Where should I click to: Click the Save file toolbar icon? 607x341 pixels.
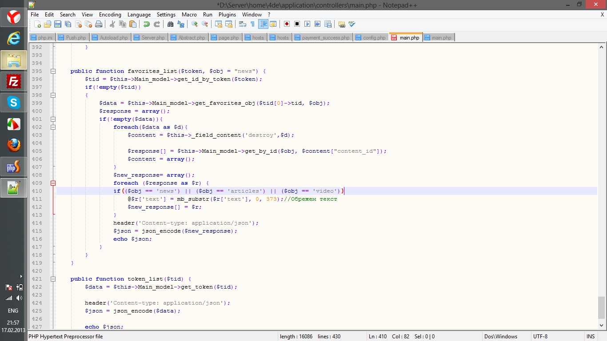pyautogui.click(x=57, y=24)
